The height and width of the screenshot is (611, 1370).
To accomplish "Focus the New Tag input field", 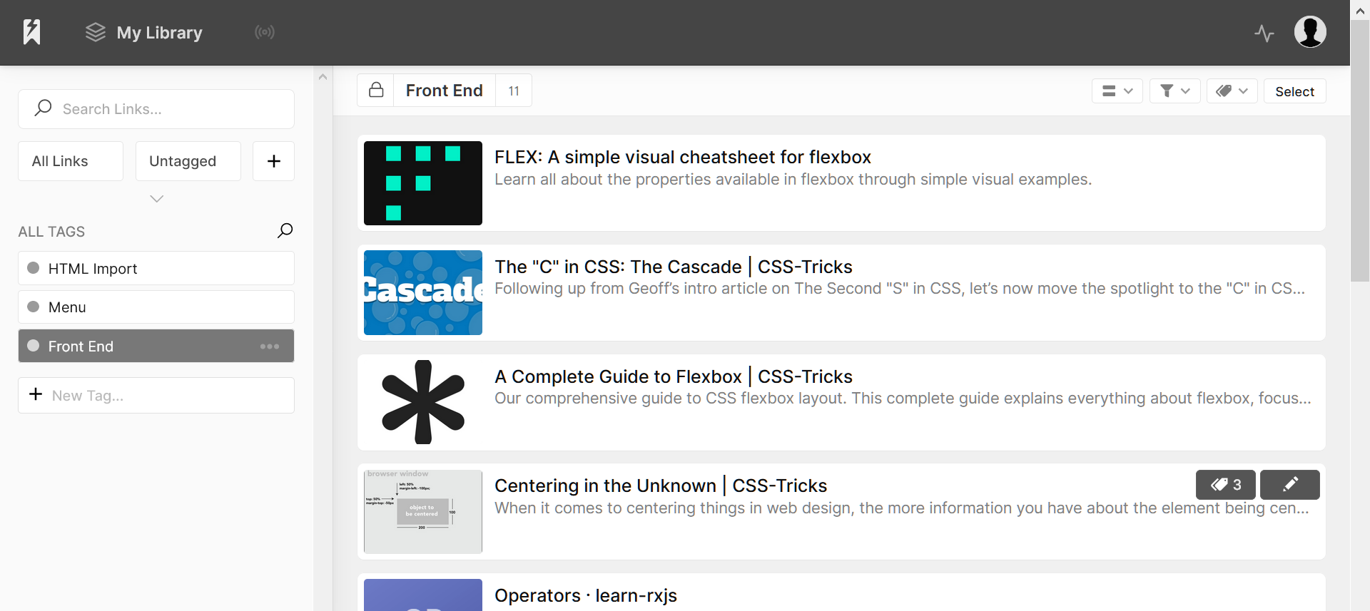I will pos(156,396).
